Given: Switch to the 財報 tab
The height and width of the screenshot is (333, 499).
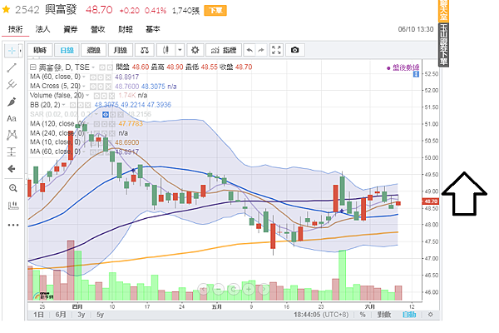Looking at the screenshot, I should tap(126, 29).
